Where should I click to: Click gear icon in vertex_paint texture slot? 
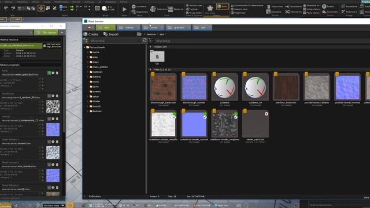(53, 73)
